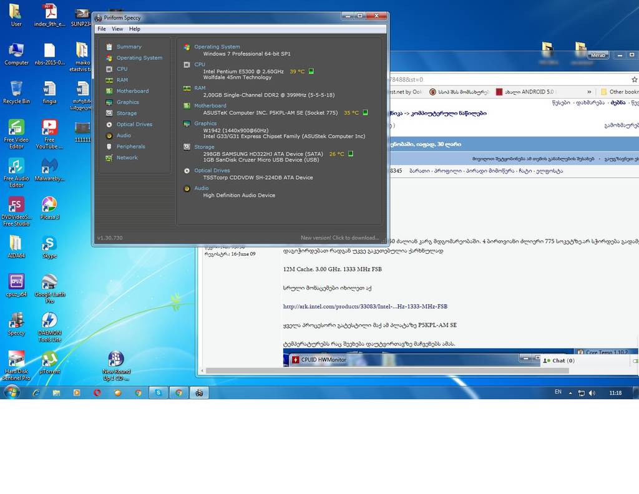The height and width of the screenshot is (494, 639).
Task: Select RAM in Speccy sidebar
Action: click(x=122, y=80)
